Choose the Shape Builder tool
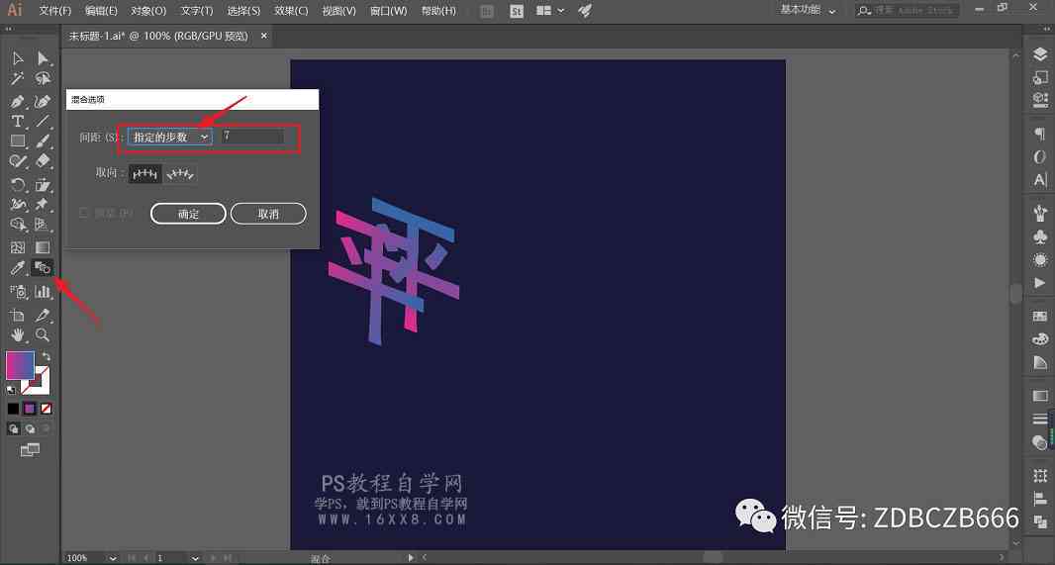 click(18, 224)
